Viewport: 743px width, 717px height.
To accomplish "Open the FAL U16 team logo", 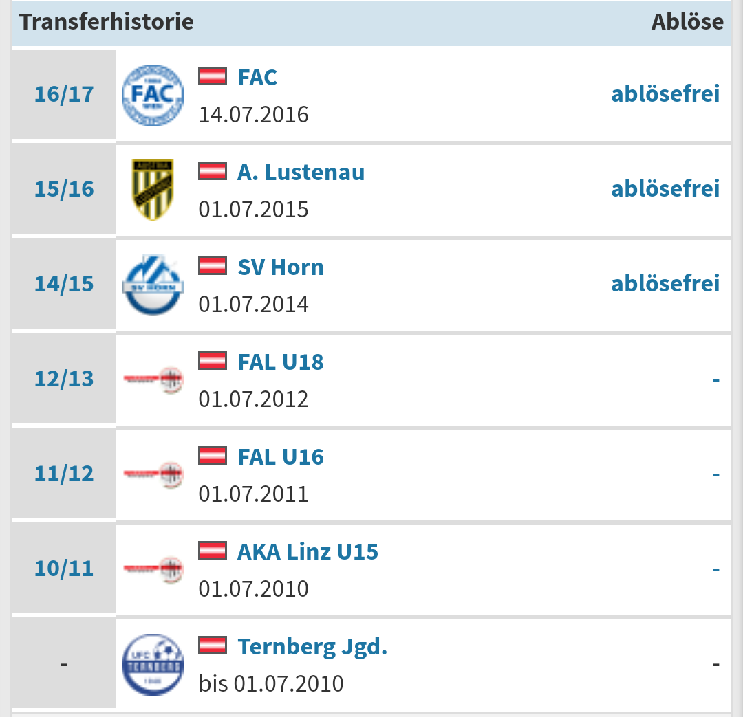I will click(x=153, y=474).
